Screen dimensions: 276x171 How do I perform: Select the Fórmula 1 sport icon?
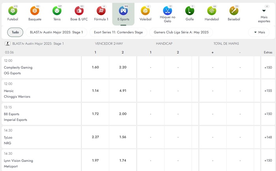tap(101, 11)
